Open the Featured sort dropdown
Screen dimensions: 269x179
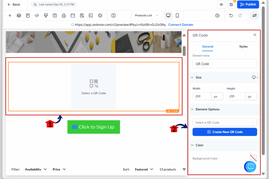coord(144,169)
